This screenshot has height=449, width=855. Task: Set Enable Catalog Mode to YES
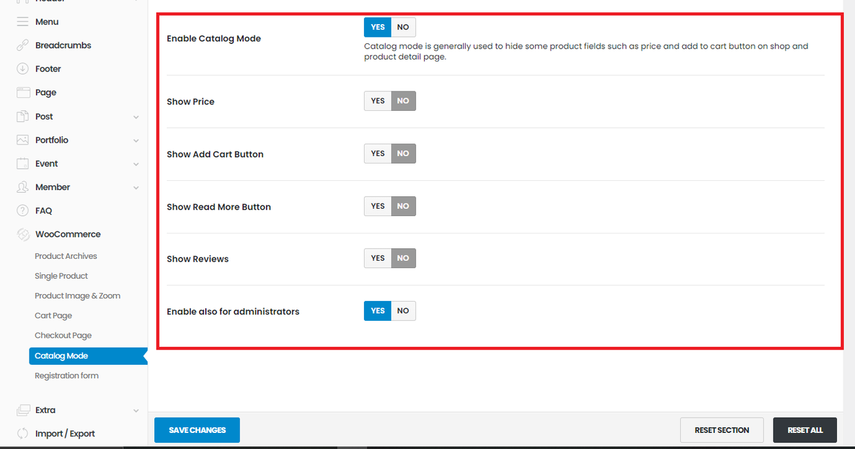pyautogui.click(x=378, y=27)
